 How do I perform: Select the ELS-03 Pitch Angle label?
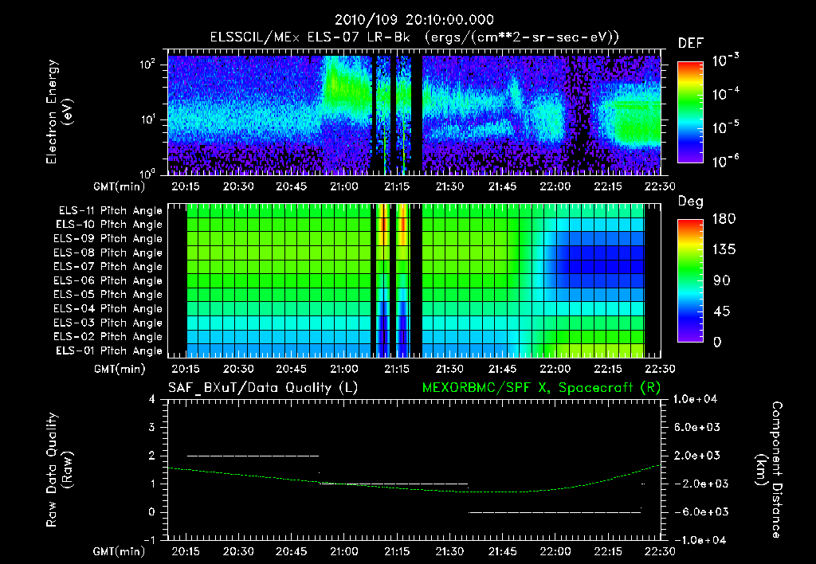click(x=108, y=323)
